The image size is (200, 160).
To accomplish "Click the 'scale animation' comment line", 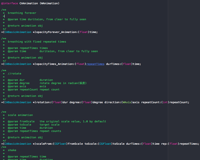I will coord(20,115).
